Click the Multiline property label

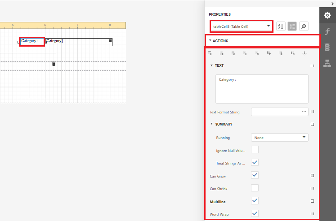coord(218,202)
